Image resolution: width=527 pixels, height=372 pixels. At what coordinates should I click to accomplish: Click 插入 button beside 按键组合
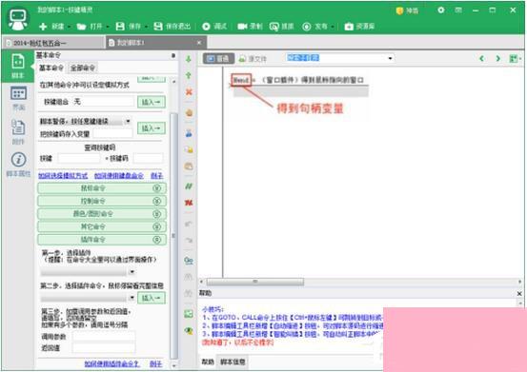coord(152,102)
